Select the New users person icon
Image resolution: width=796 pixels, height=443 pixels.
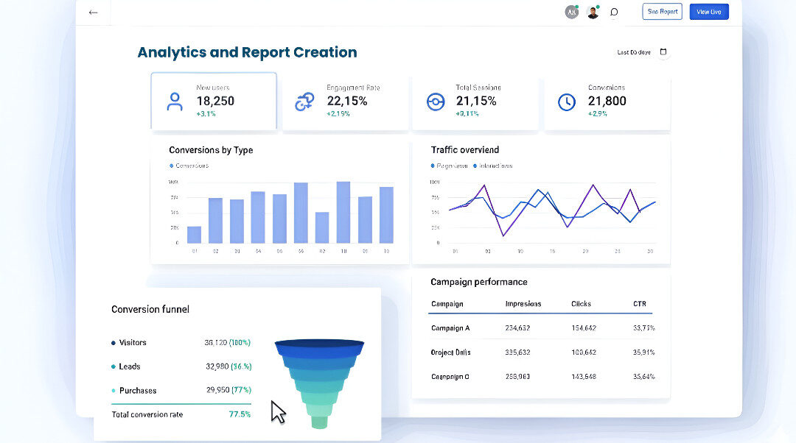(175, 102)
